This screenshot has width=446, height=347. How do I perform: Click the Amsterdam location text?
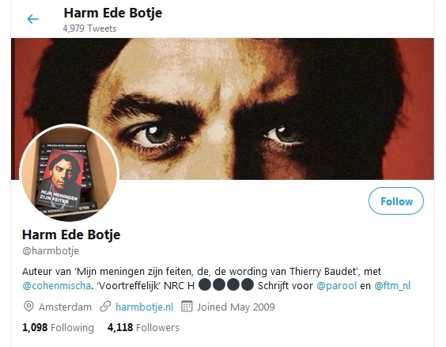click(x=65, y=307)
